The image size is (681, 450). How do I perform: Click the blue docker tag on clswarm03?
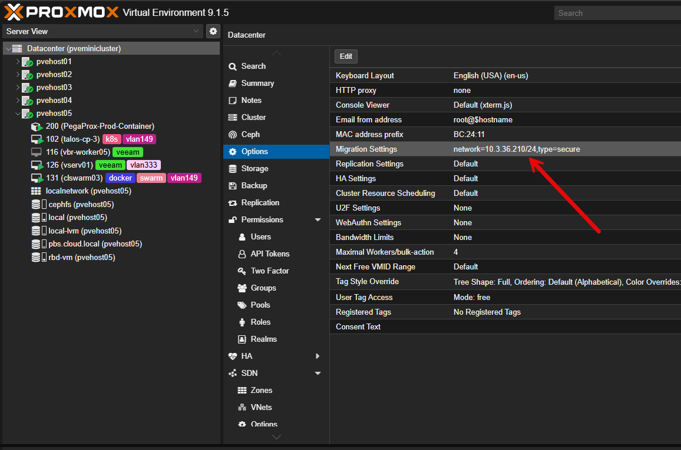point(120,178)
